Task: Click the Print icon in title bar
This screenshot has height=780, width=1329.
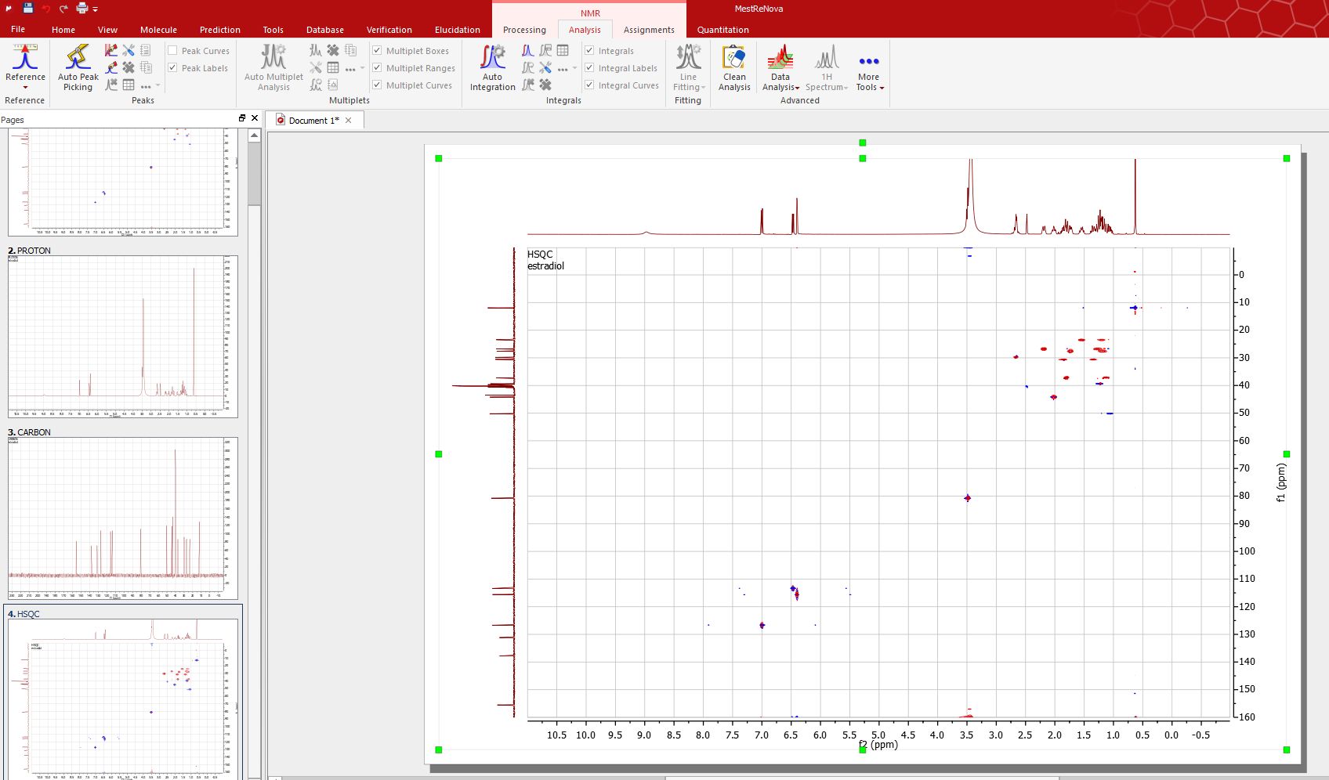Action: coord(81,9)
